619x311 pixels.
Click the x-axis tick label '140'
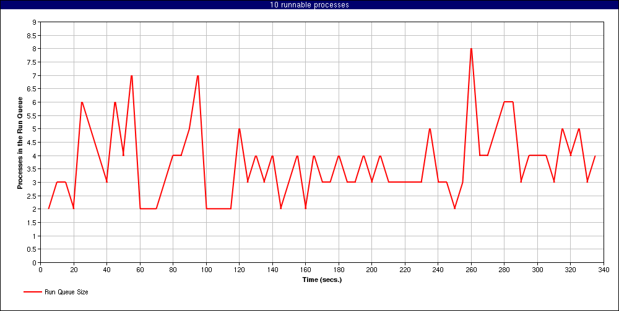coord(272,270)
